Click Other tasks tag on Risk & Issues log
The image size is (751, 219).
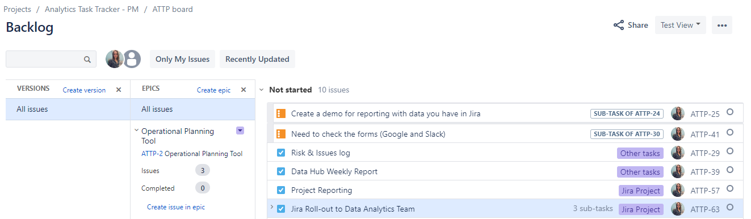coord(640,153)
